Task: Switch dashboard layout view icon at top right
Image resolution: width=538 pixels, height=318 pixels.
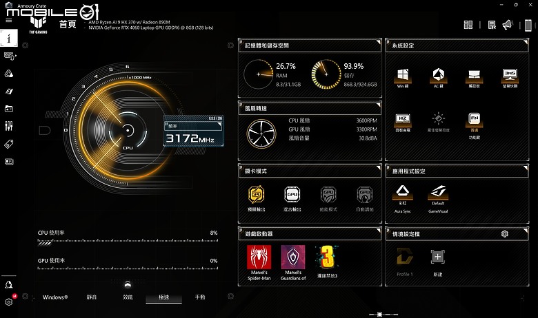Action: click(x=468, y=25)
